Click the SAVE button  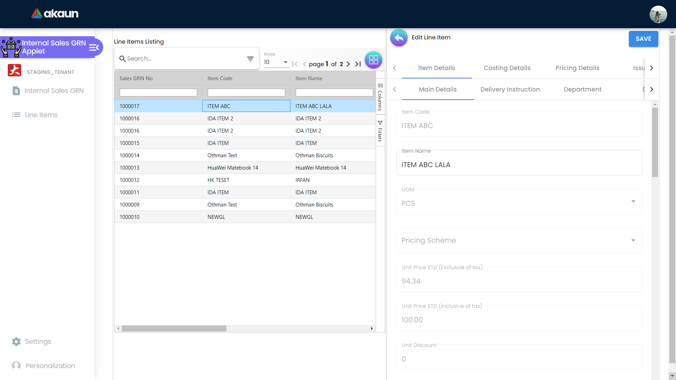tap(643, 39)
